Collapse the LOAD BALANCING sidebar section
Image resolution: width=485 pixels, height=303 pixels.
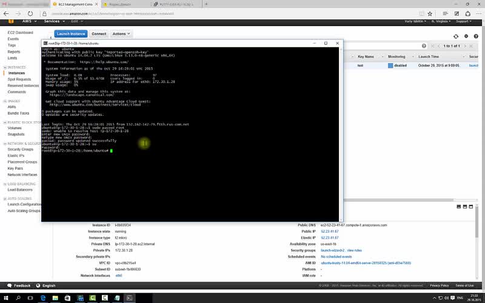pyautogui.click(x=5, y=184)
